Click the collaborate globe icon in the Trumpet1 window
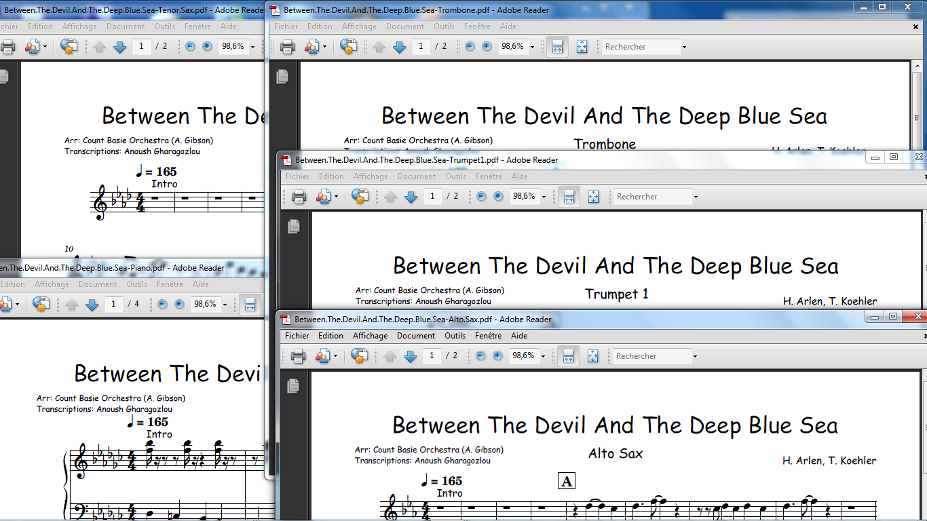Viewport: 927px width, 521px height. pos(360,197)
